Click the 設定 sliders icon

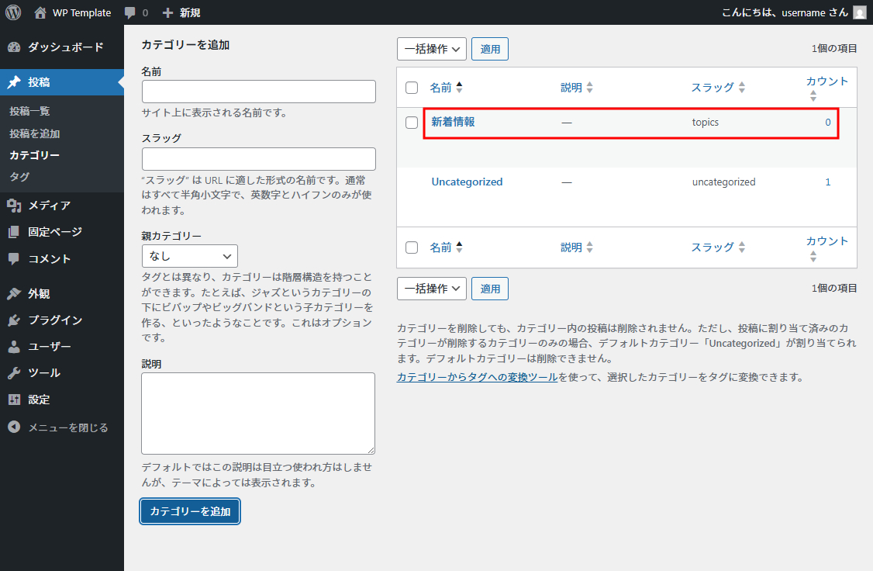(x=14, y=400)
